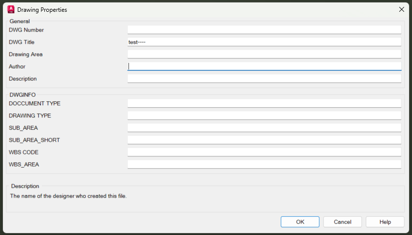Click the AutoCAD Plant app icon in title bar
This screenshot has width=412, height=235.
pyautogui.click(x=11, y=10)
